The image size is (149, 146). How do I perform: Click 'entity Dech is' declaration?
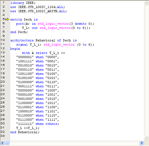tap(24, 19)
